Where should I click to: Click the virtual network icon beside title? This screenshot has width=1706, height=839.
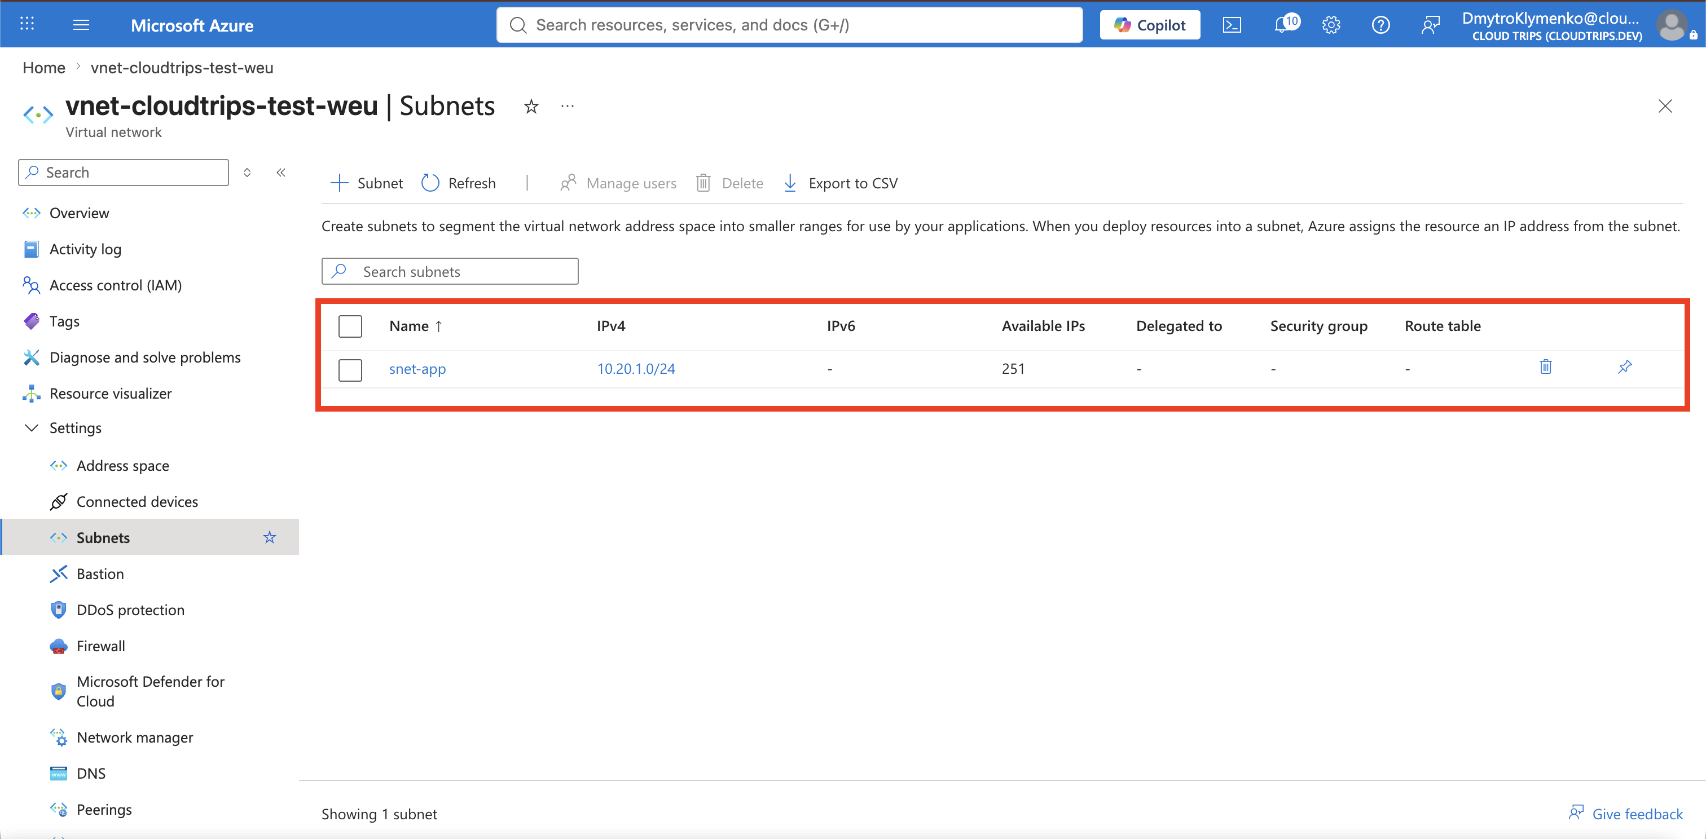[x=38, y=114]
